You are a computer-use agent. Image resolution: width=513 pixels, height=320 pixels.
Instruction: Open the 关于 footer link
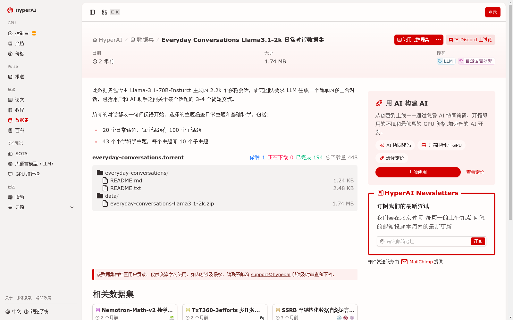[x=9, y=298]
